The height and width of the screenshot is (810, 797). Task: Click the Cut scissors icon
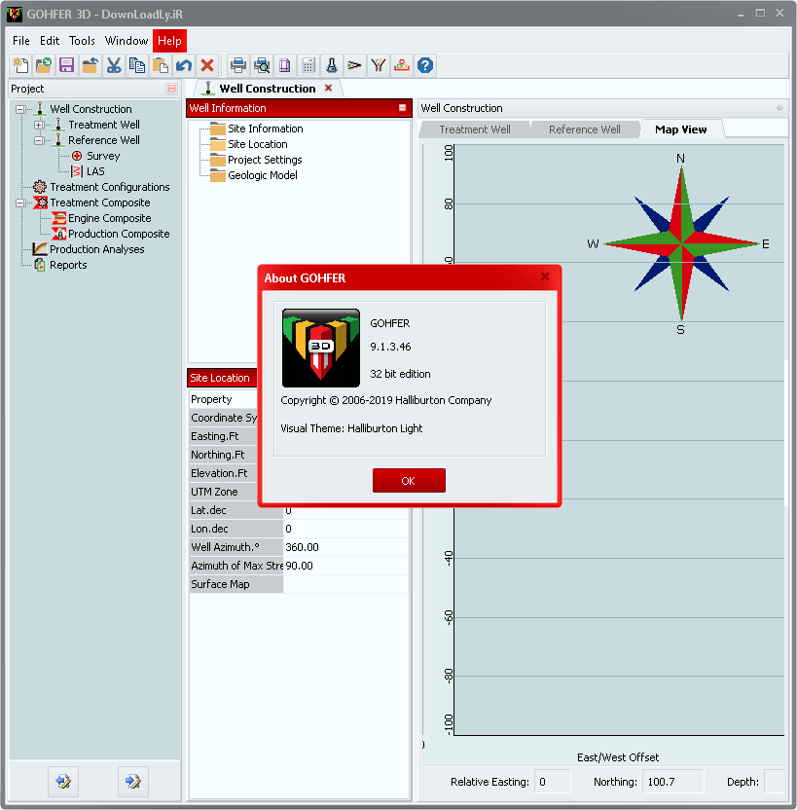coord(114,65)
